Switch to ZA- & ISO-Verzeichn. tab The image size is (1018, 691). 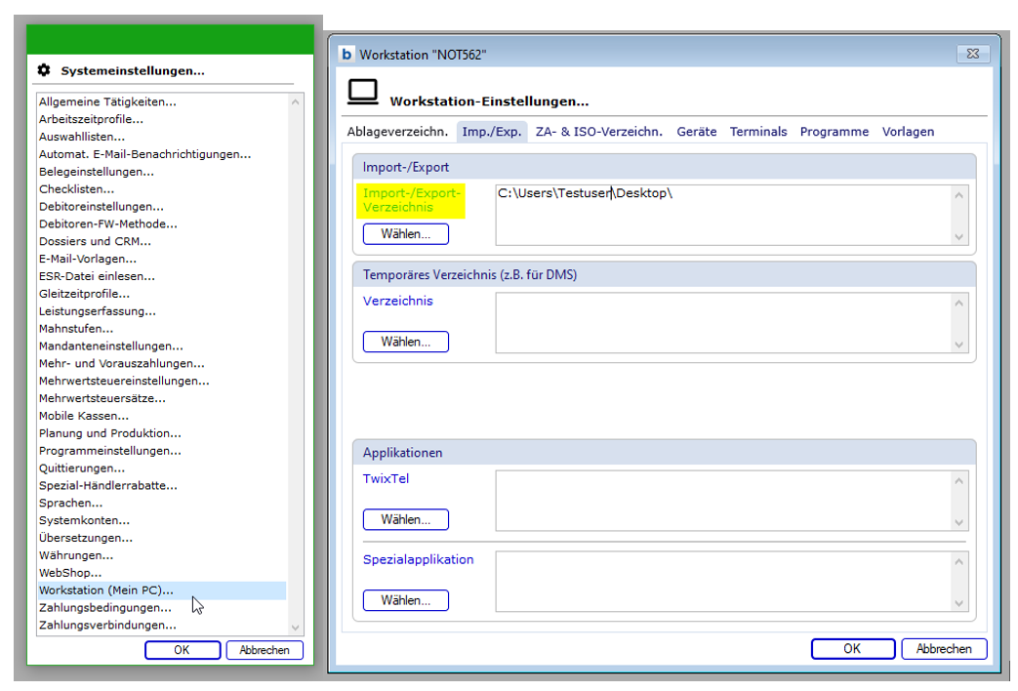(598, 132)
